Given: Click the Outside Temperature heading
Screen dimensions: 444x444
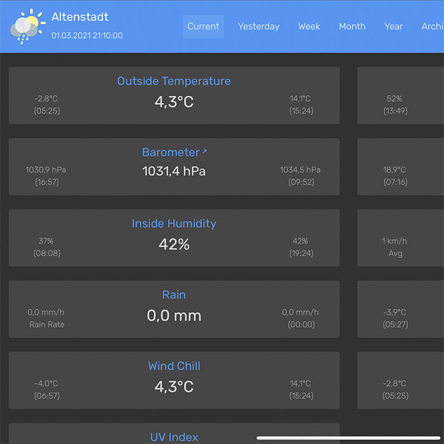Looking at the screenshot, I should 174,81.
